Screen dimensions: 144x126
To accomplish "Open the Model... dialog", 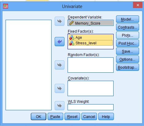I will click(127, 19).
